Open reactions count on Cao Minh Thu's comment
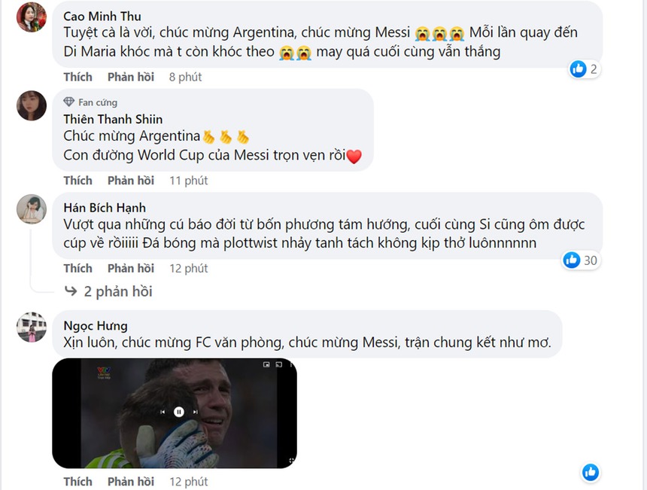Screen dimensions: 647x490 [x=585, y=68]
